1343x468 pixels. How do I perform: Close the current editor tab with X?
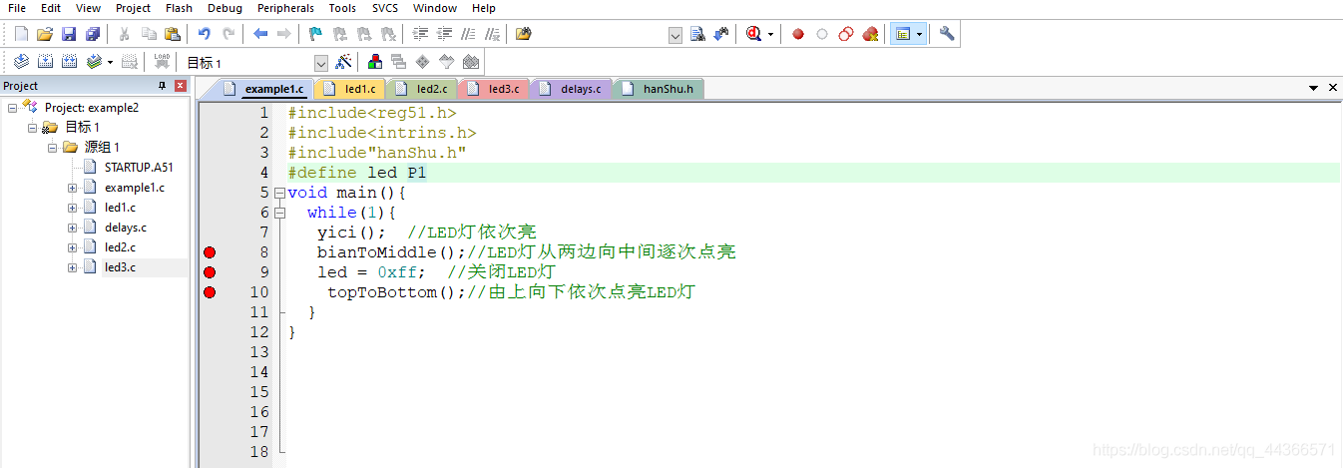pyautogui.click(x=1332, y=88)
